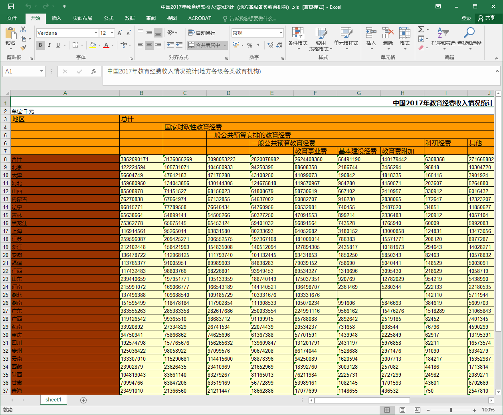Toggle Bold formatting button

pyautogui.click(x=40, y=45)
